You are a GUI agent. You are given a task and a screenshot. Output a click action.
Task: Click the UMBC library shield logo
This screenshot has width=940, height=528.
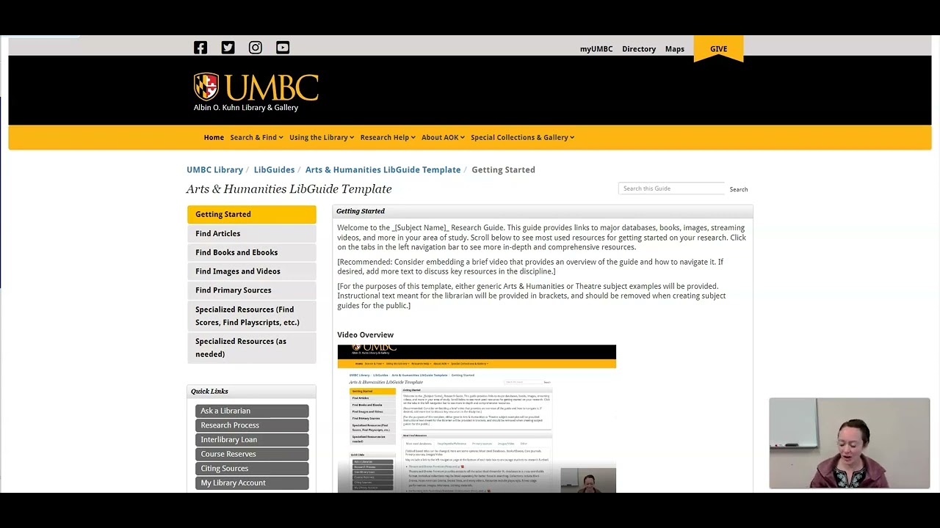pos(206,87)
